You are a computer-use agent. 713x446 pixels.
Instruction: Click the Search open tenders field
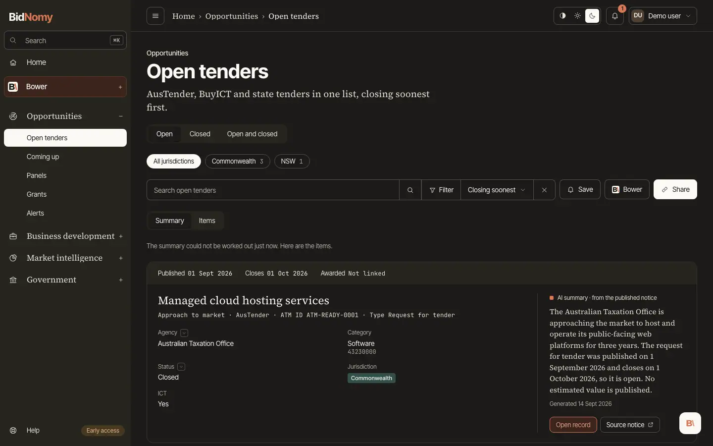point(273,190)
